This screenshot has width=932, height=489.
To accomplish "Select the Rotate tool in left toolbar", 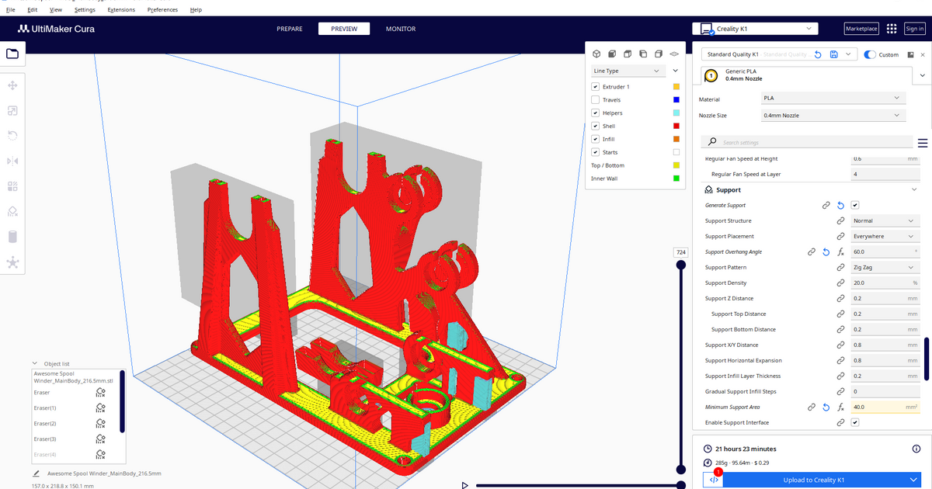I will point(12,136).
